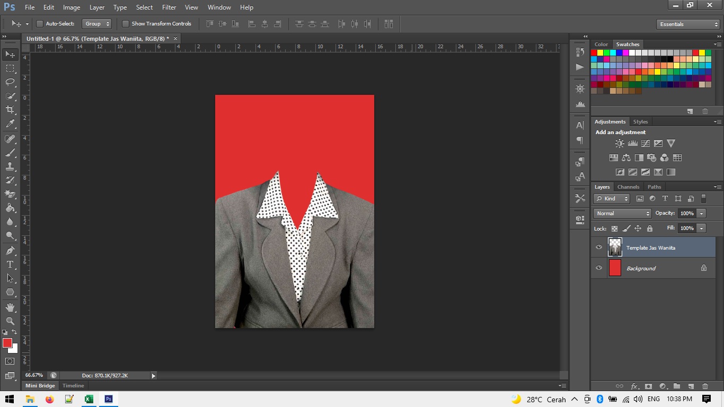724x407 pixels.
Task: Select the Crop tool
Action: pyautogui.click(x=10, y=109)
